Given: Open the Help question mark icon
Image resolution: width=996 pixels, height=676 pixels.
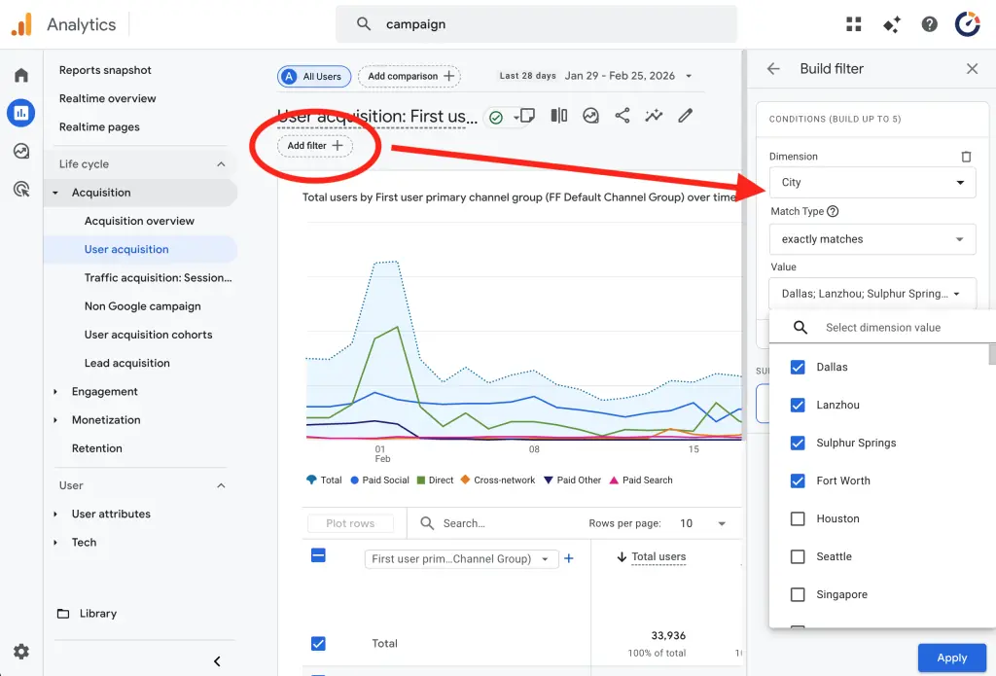Looking at the screenshot, I should 929,24.
